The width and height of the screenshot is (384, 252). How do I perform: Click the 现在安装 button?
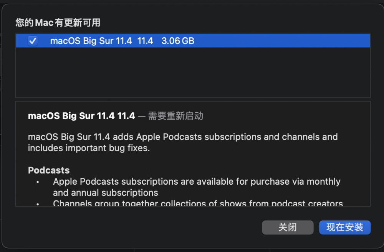344,227
